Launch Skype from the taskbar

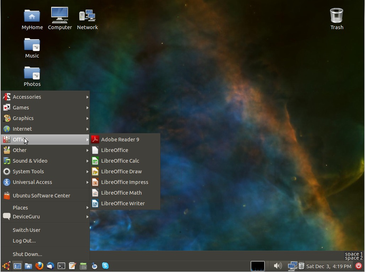pos(105,266)
